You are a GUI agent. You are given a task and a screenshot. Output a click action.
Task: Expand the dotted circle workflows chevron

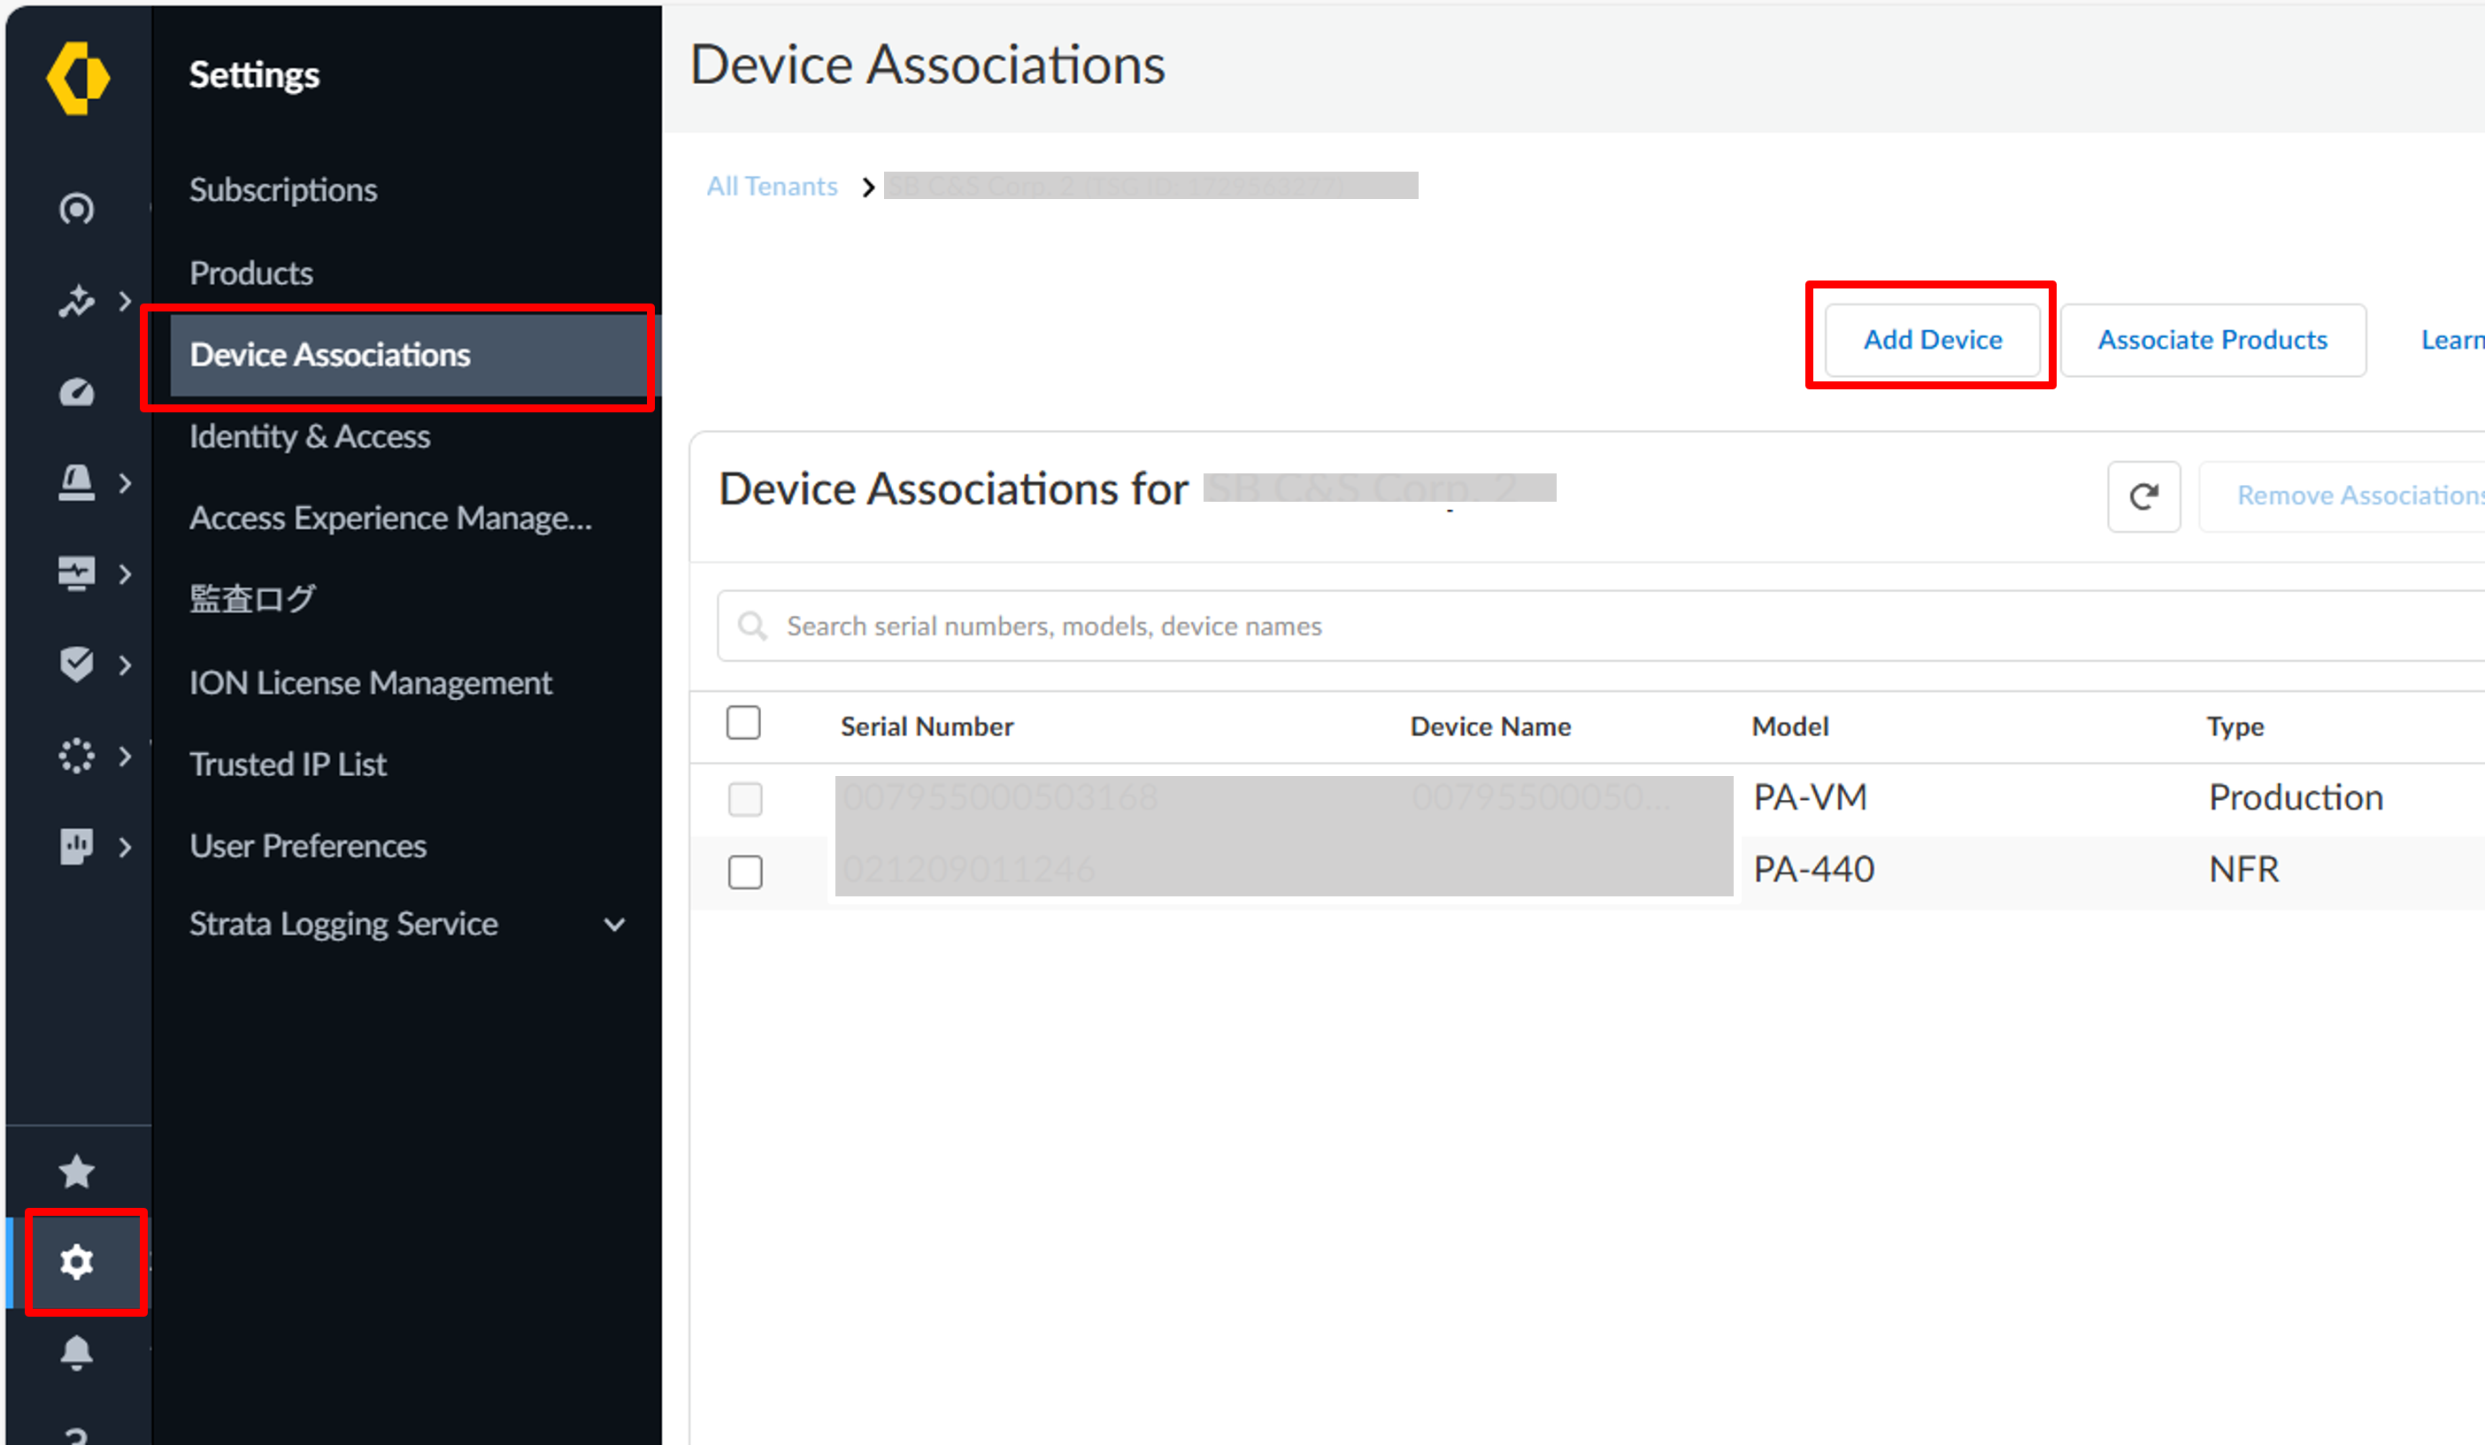(126, 756)
